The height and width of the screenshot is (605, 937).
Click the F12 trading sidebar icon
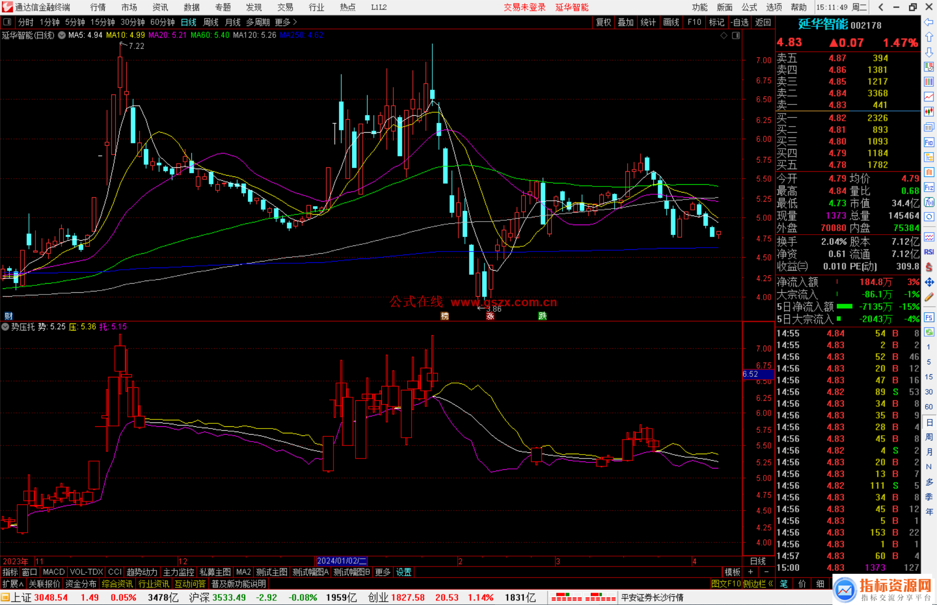tap(929, 187)
